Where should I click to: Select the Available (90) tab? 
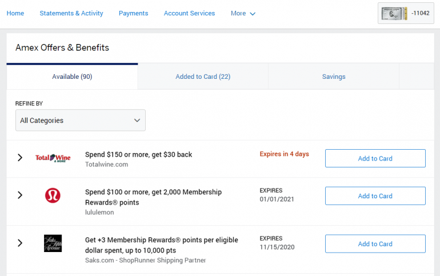[x=72, y=77]
